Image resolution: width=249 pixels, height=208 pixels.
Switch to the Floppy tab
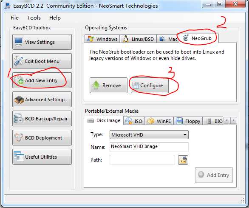click(x=188, y=121)
